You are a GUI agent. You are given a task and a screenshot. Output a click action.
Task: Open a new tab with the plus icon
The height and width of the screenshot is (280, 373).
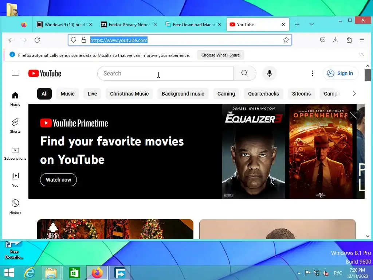coord(297,24)
